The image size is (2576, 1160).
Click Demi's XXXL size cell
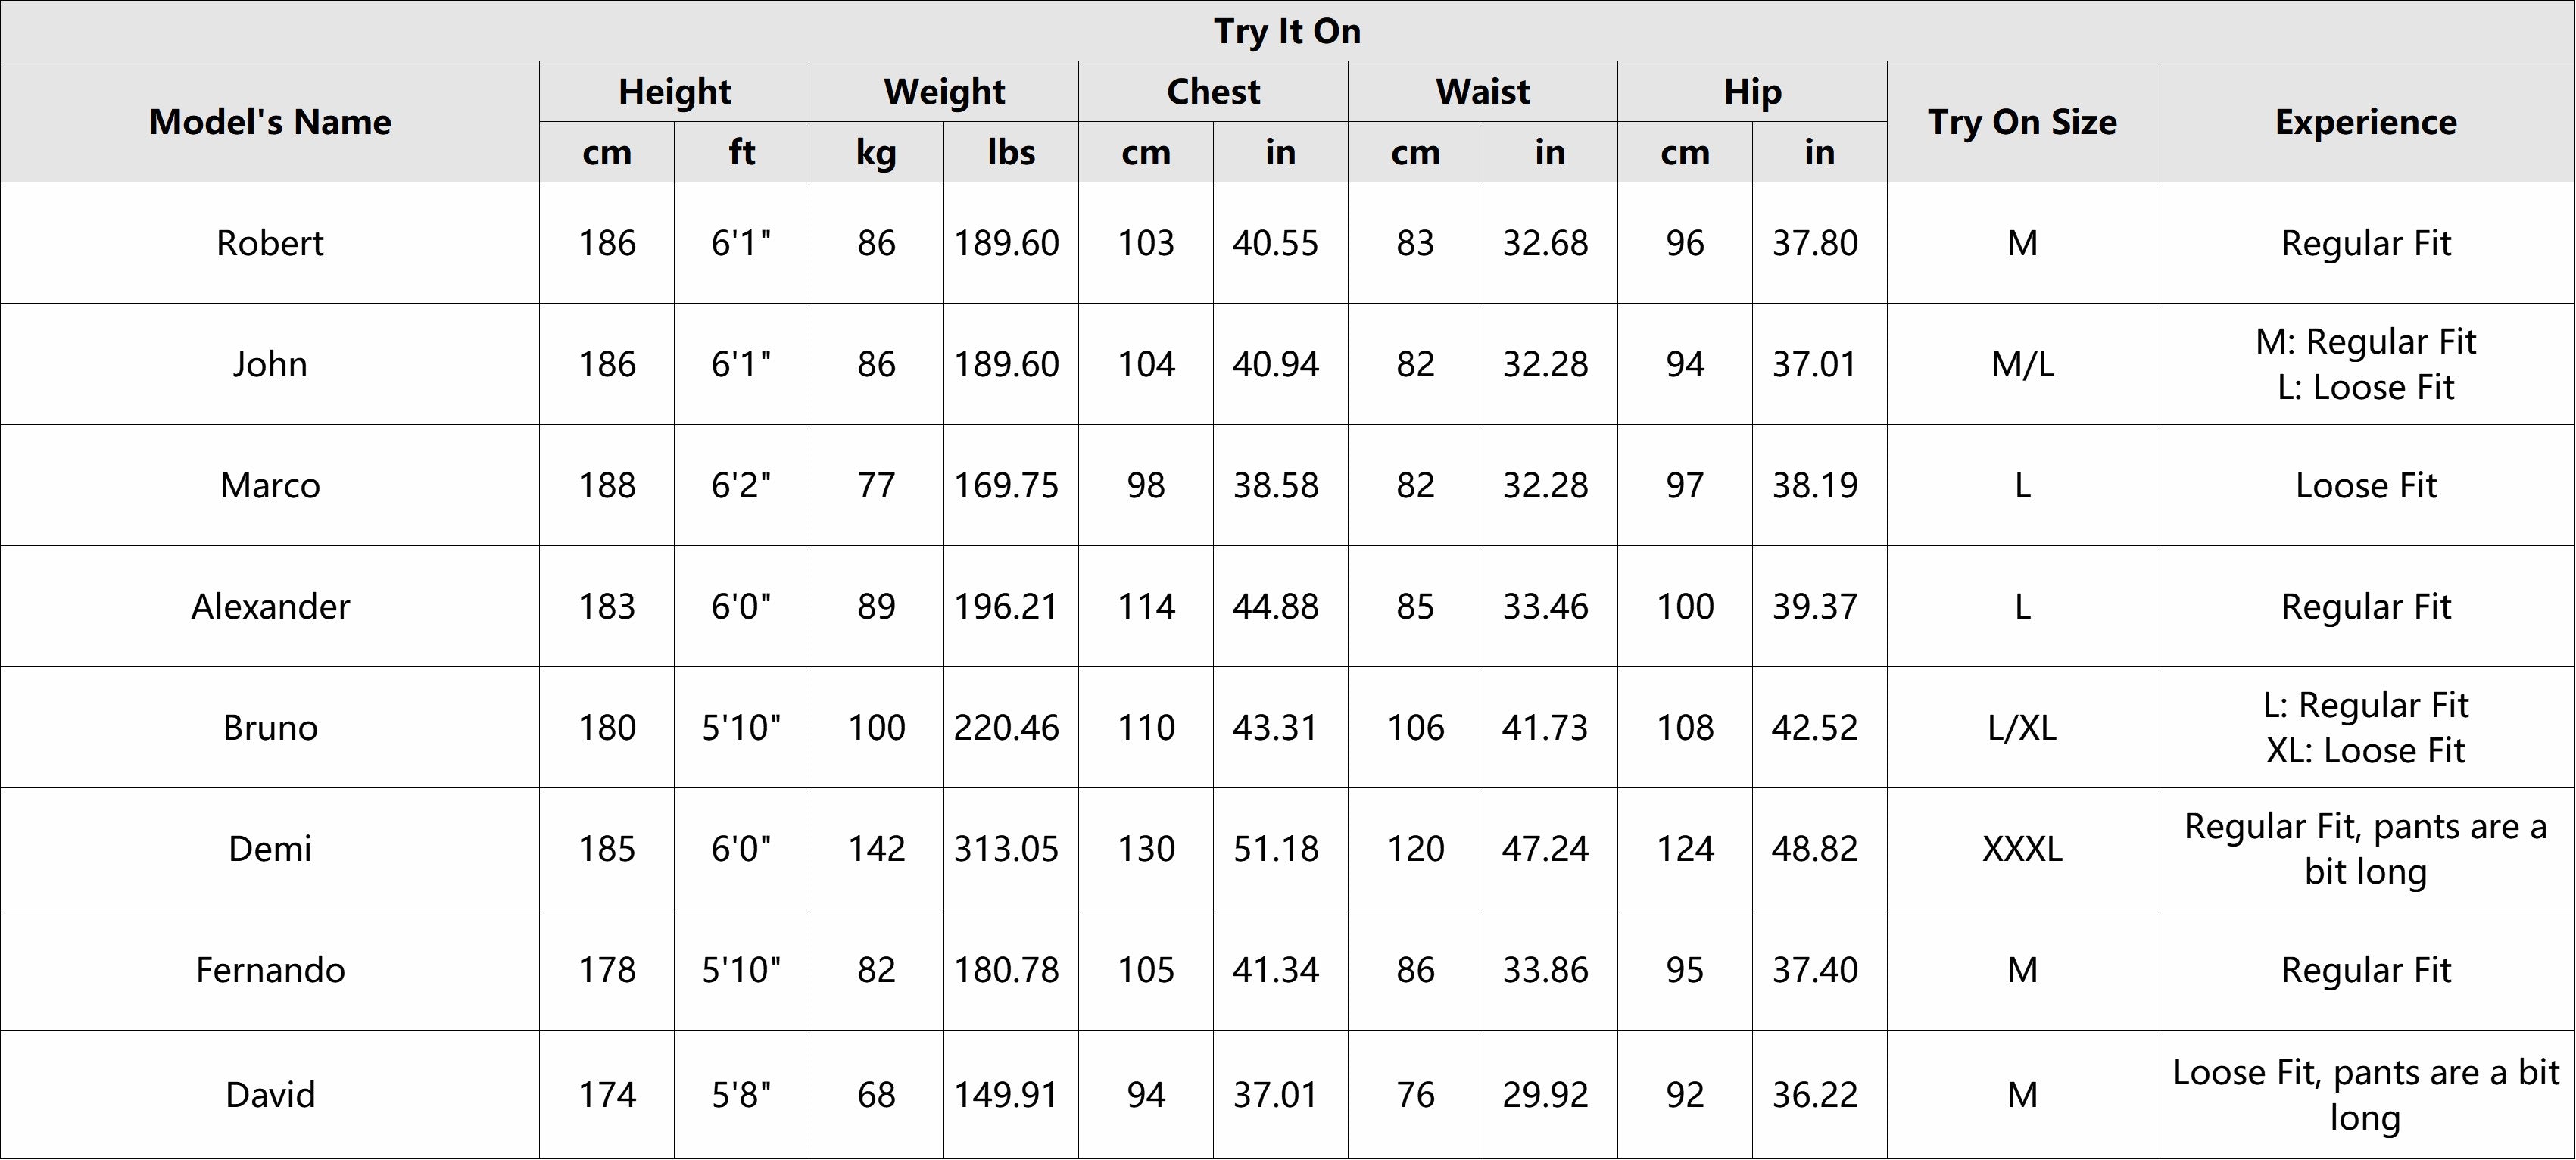click(x=2021, y=849)
